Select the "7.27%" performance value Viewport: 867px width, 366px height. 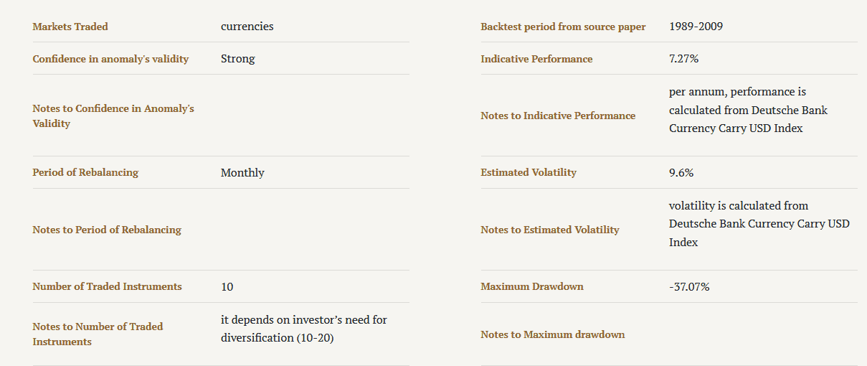[x=683, y=59]
